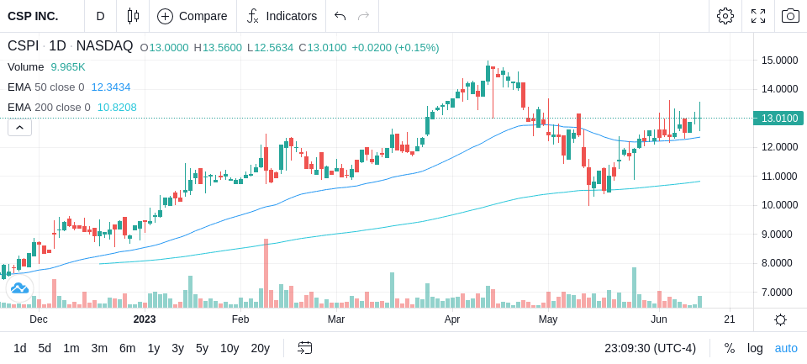This screenshot has width=807, height=364.
Task: Toggle log scale
Action: (x=755, y=348)
